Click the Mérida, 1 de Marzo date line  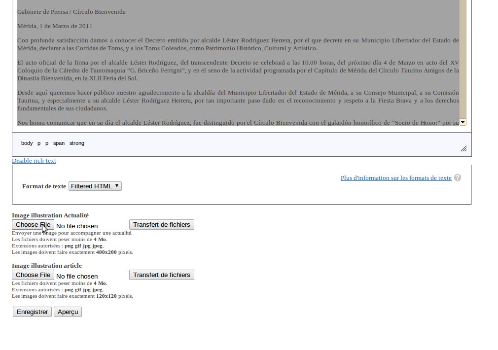point(55,26)
